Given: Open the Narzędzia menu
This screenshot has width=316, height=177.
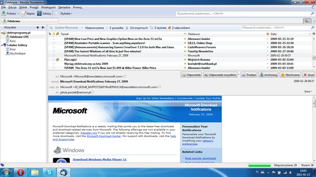Looking at the screenshot, I should (64, 7).
